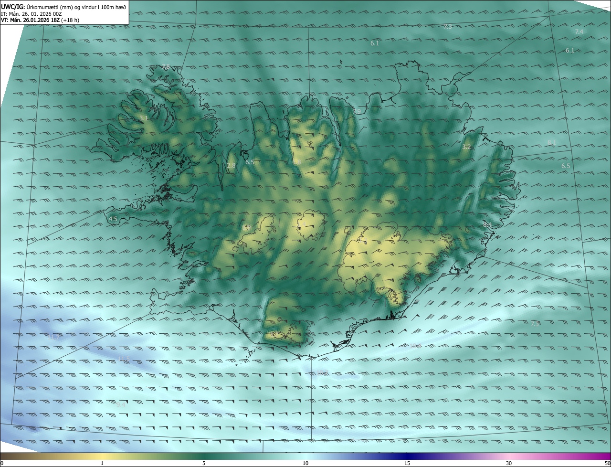Click the 1.8 value label

(297, 162)
